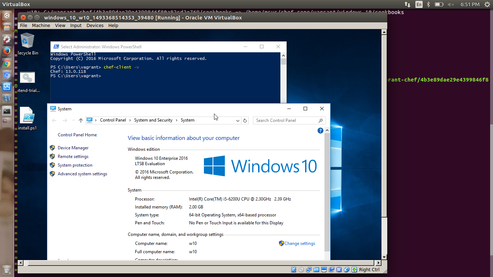Open the En keyboard layout indicator
The height and width of the screenshot is (277, 493).
pos(419,4)
